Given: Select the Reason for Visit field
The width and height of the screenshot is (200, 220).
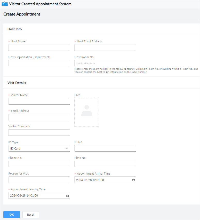Looking at the screenshot, I should click(39, 180).
